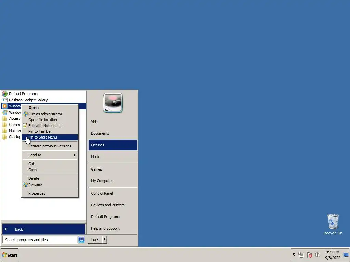The height and width of the screenshot is (262, 350).
Task: Click the user account picture
Action: [113, 103]
